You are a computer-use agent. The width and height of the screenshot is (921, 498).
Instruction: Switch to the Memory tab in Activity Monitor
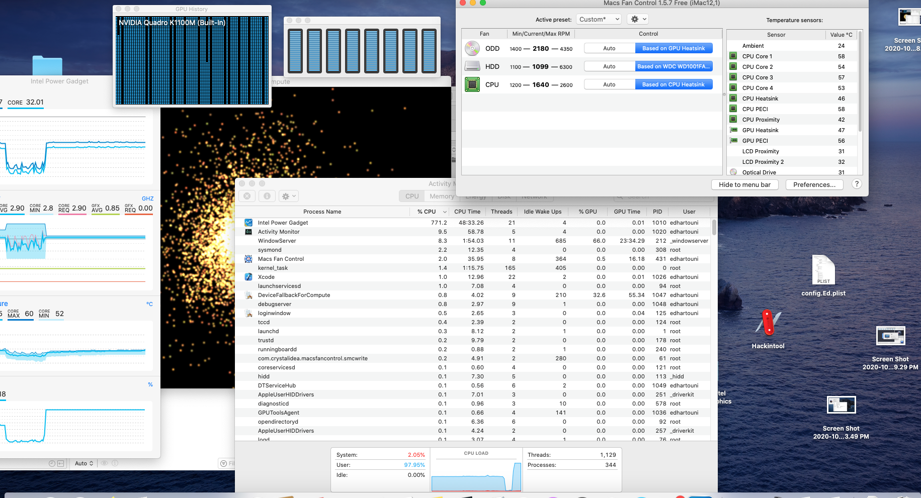442,196
